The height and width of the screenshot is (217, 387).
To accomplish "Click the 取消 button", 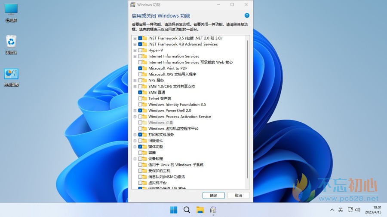I will pyautogui.click(x=238, y=195).
